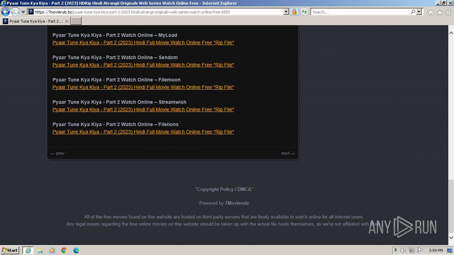454x255 pixels.
Task: Open Windows Media Player from the taskbar
Action: coord(52,250)
